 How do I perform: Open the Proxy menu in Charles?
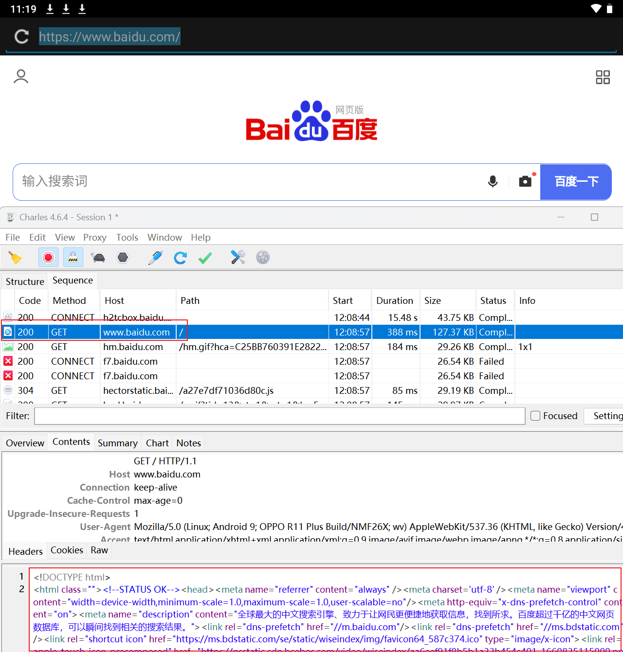tap(95, 237)
